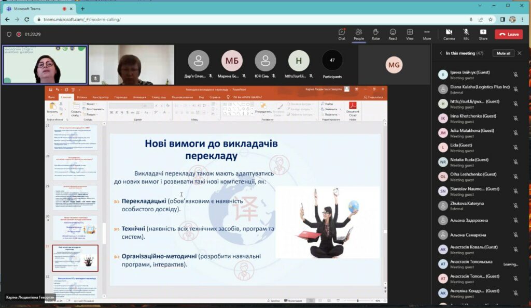Click muted mic icon beside Diana Kulaha

tap(515, 89)
